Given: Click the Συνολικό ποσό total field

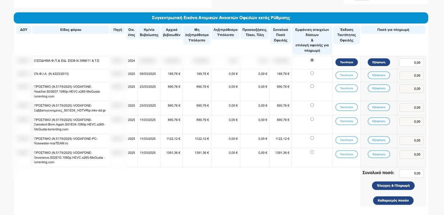Looking at the screenshot, I should (x=411, y=173).
